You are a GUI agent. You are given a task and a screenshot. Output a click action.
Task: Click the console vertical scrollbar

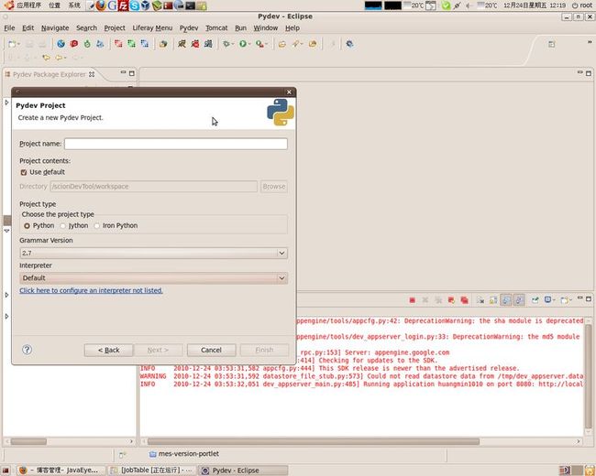click(x=588, y=376)
